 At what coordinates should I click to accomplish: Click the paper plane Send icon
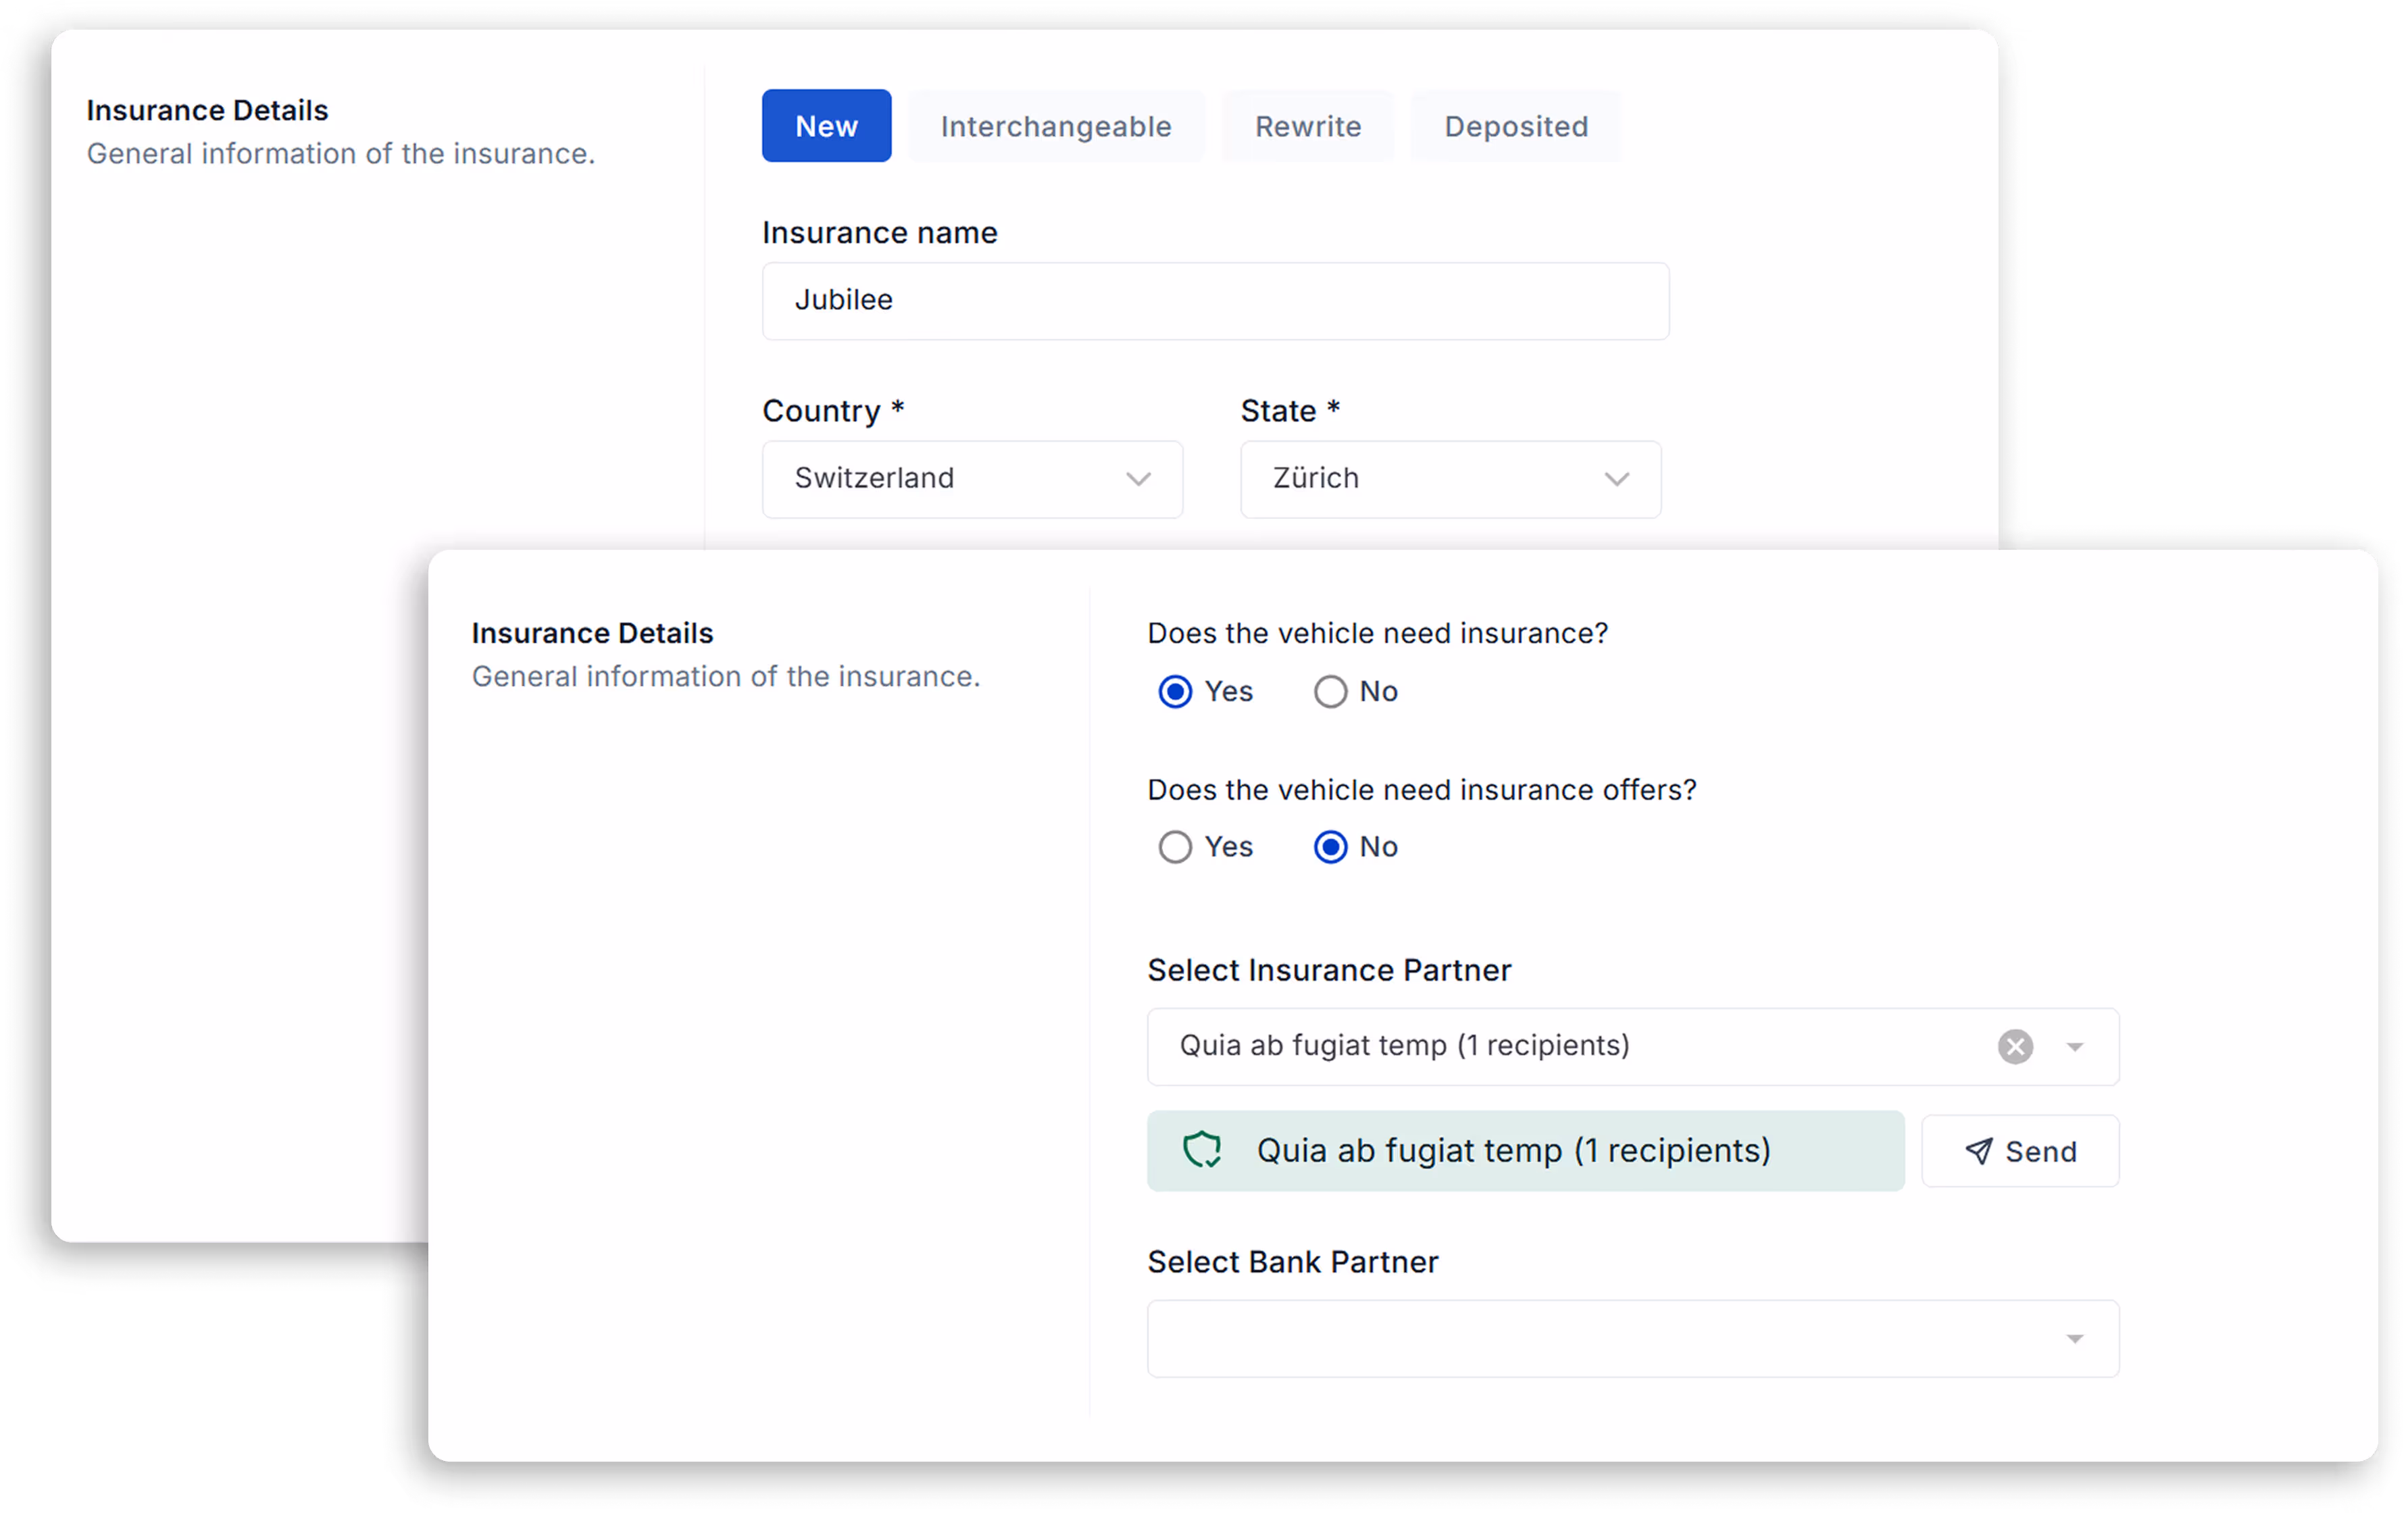1977,1151
